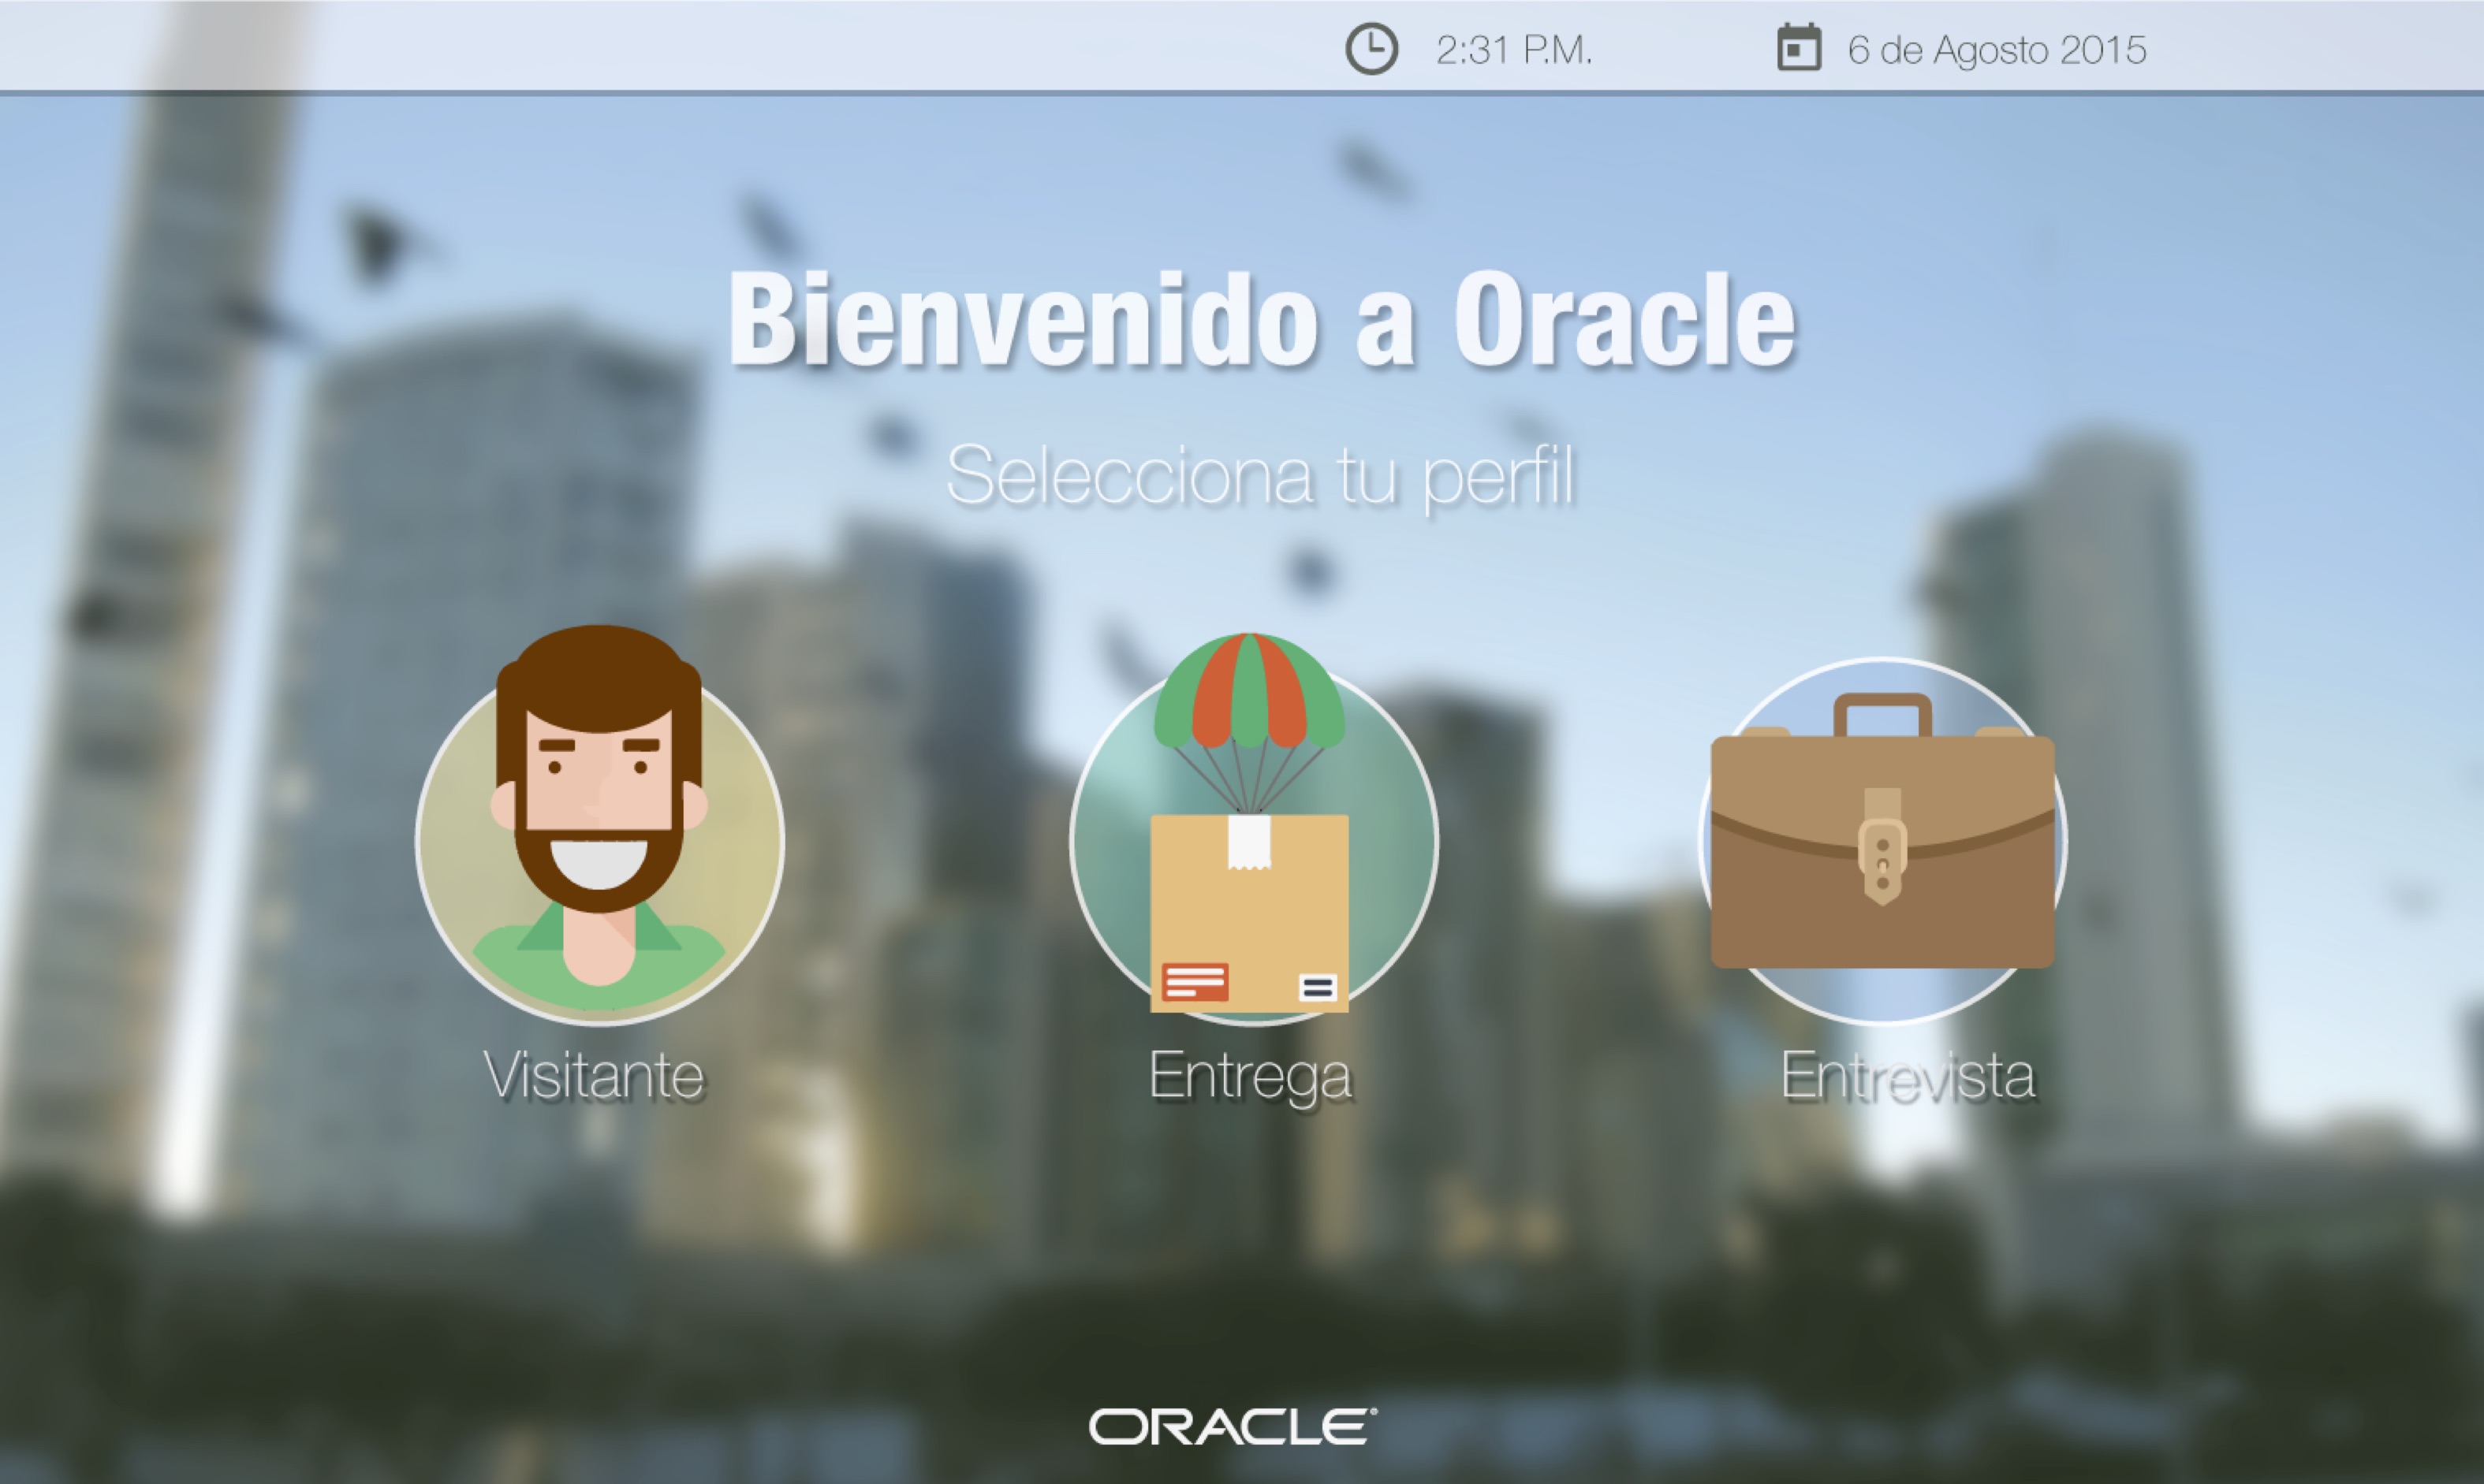Select the Entrevista briefcase icon
The height and width of the screenshot is (1484, 2484).
tap(1882, 850)
